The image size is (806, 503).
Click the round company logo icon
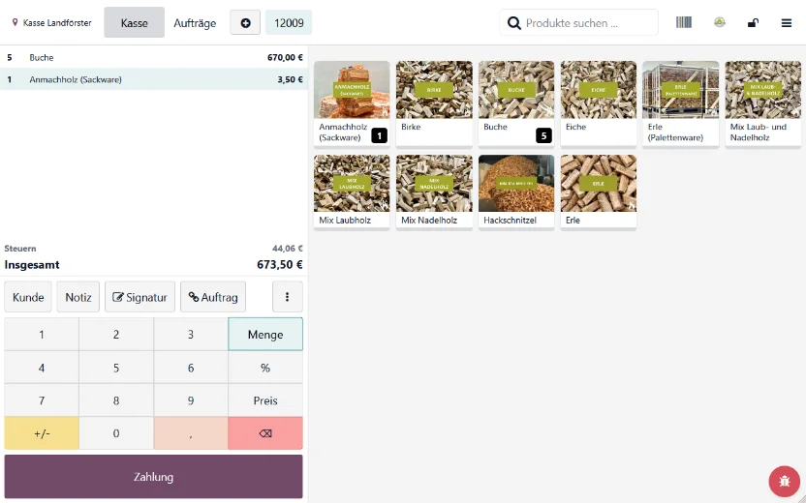click(719, 22)
